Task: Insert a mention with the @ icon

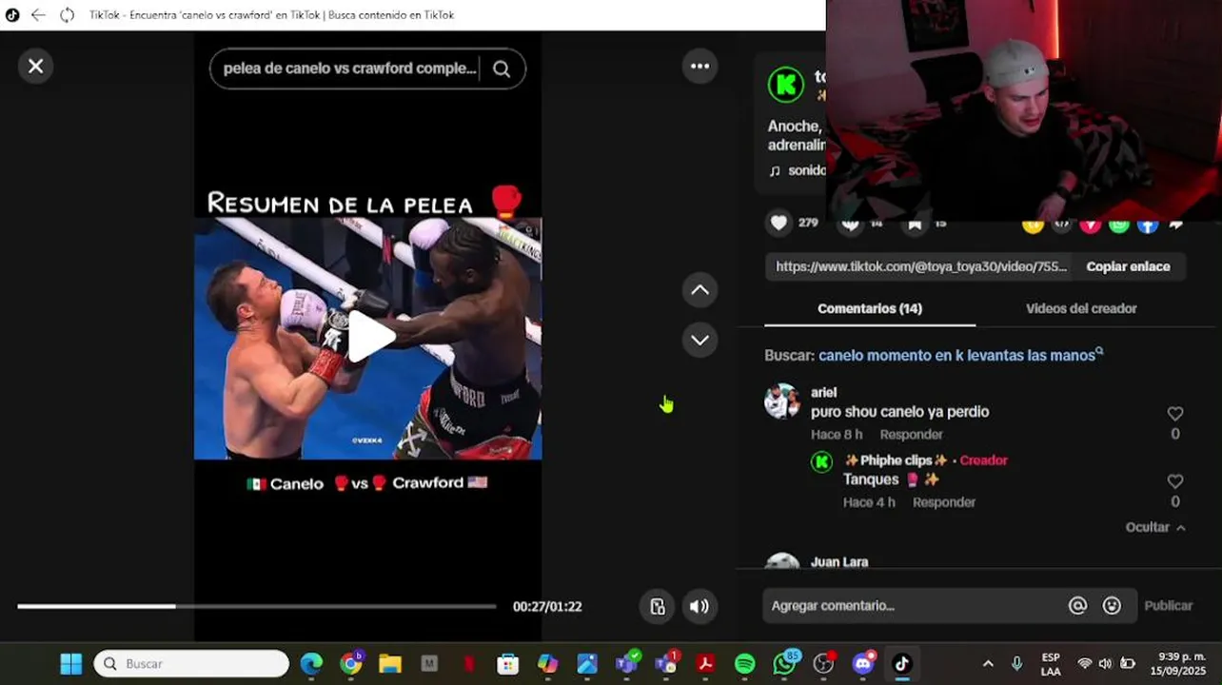Action: (1077, 605)
